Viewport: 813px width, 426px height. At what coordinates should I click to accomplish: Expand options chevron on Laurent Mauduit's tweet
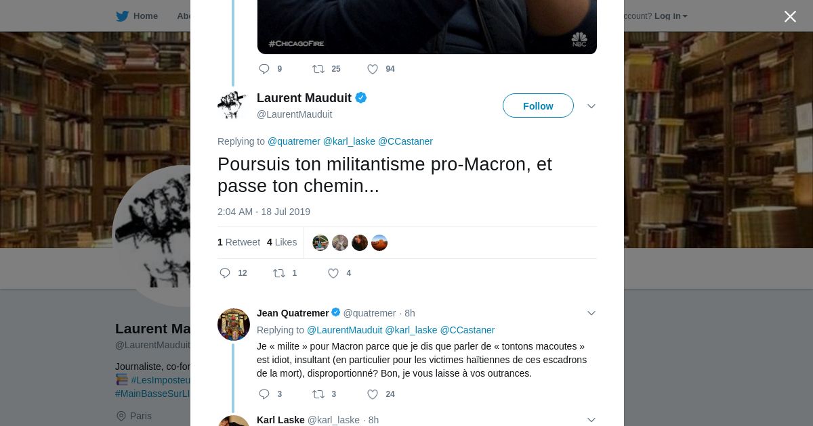click(x=591, y=106)
